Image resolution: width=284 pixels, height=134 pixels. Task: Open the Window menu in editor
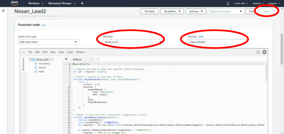tap(80, 52)
